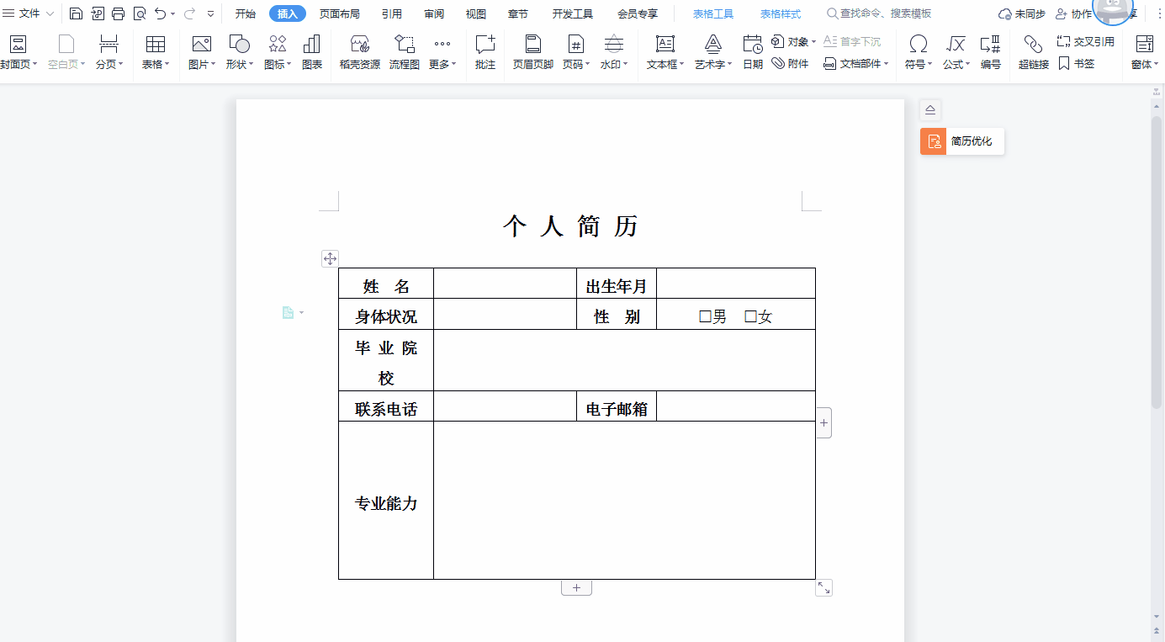
Task: Add a table column with the right plus button
Action: (x=823, y=422)
